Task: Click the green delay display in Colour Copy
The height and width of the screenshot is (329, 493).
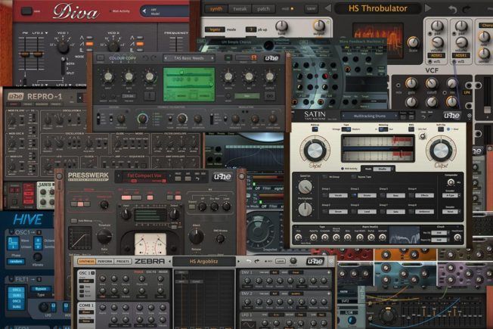Action: point(189,84)
